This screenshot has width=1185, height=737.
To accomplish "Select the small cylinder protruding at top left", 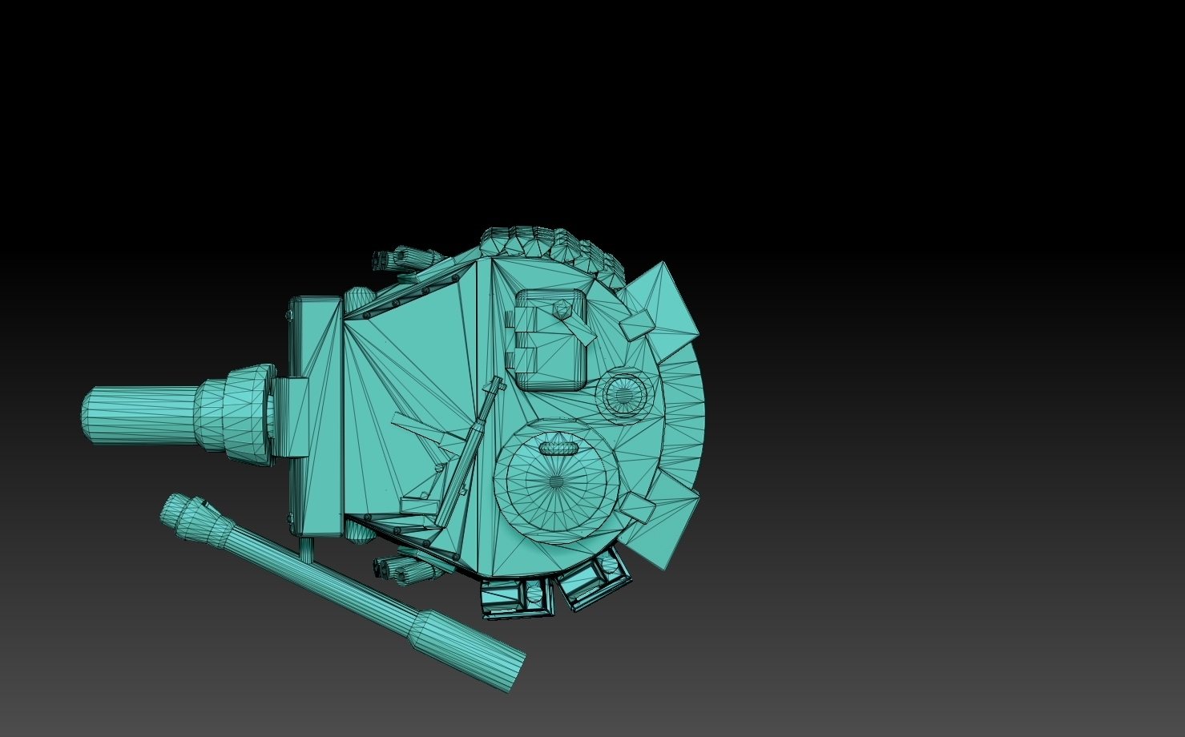I will click(405, 256).
